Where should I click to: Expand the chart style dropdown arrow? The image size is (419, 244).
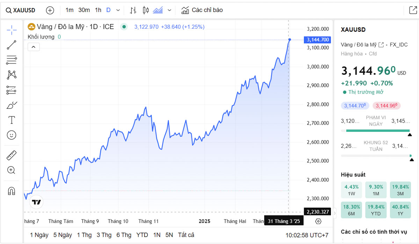169,10
